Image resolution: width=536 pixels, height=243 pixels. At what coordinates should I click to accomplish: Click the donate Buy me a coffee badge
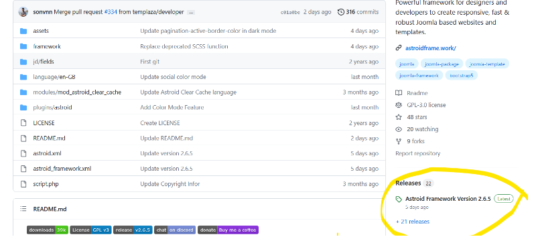tap(228, 230)
